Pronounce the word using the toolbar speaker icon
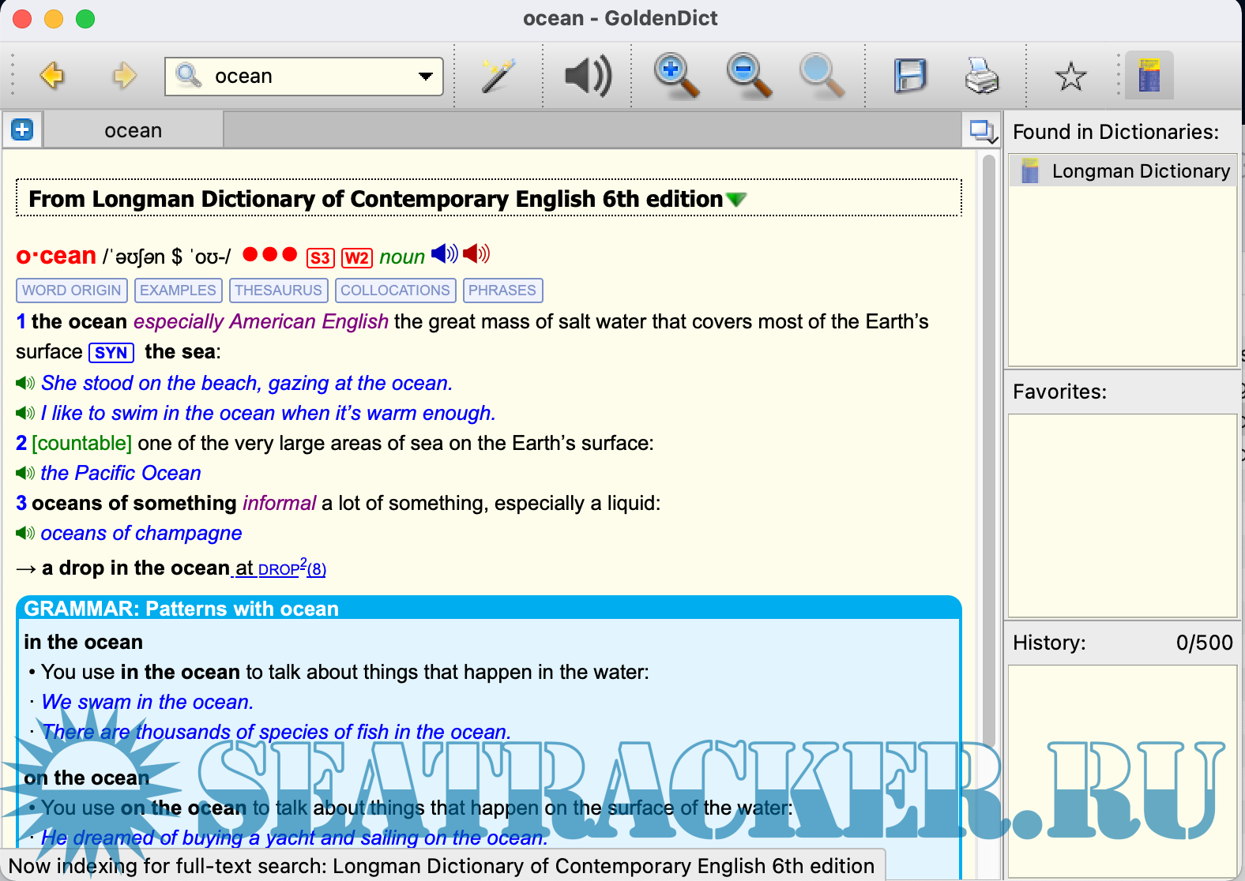Image resolution: width=1245 pixels, height=881 pixels. tap(588, 76)
